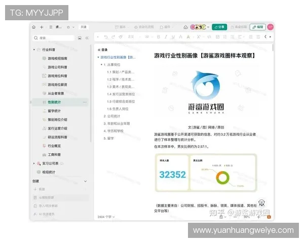Jump to outline 2. 公司统计

point(112,116)
